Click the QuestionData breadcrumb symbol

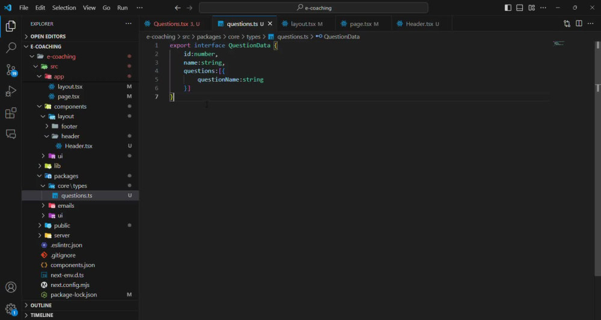point(338,37)
